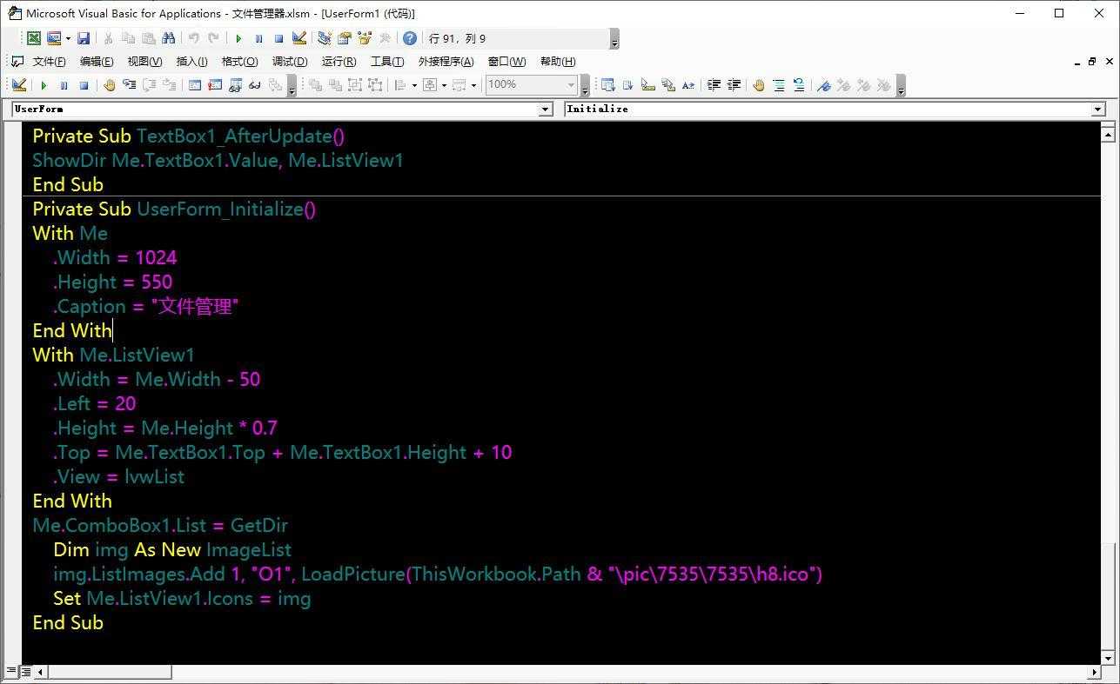Open the 100% zoom combo box

point(531,85)
